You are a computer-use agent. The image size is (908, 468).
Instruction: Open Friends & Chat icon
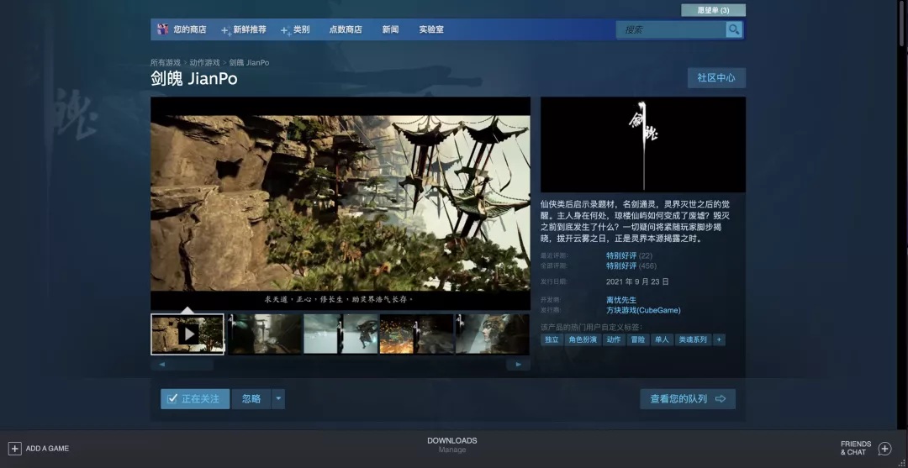[x=884, y=449]
